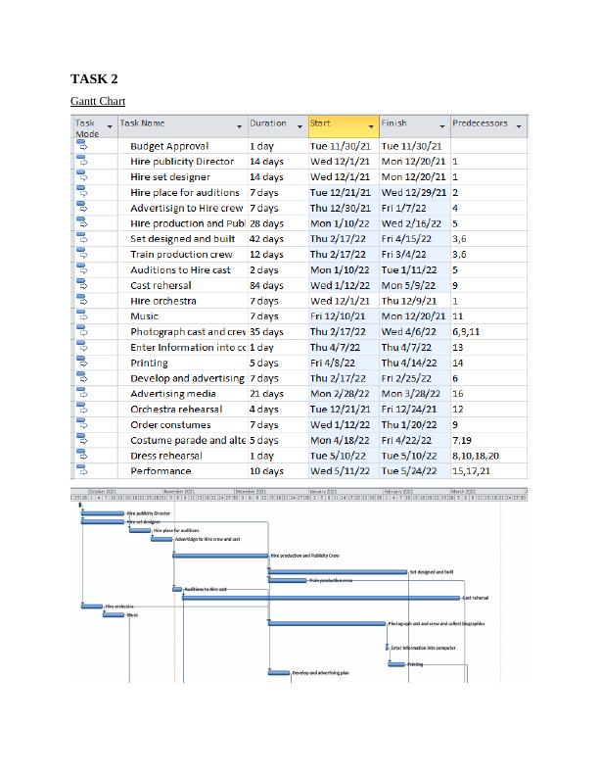Select the Task Mode column header
The width and height of the screenshot is (599, 776).
pyautogui.click(x=89, y=127)
